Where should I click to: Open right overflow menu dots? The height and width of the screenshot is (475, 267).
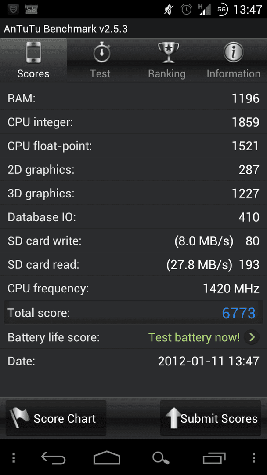pos(254,458)
